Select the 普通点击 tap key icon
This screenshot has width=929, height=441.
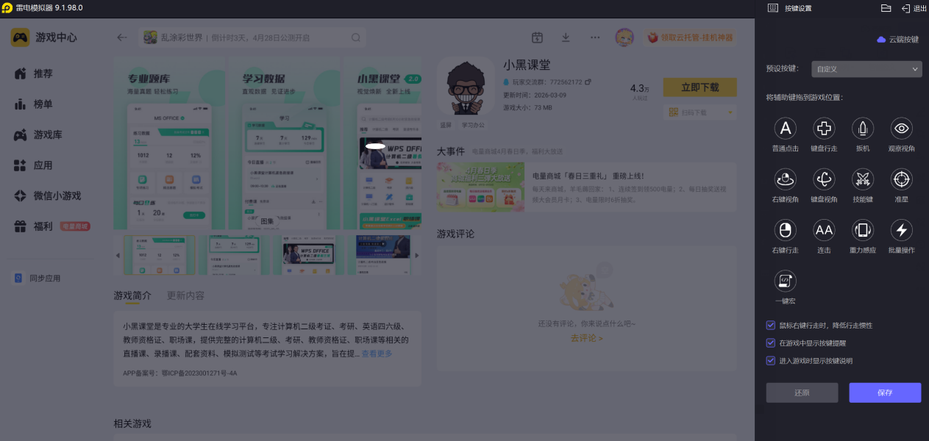tap(786, 129)
